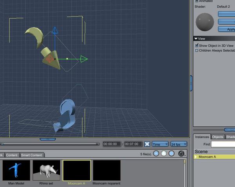Select the Rhino set thumbnail
The height and width of the screenshot is (187, 235).
coord(47,170)
